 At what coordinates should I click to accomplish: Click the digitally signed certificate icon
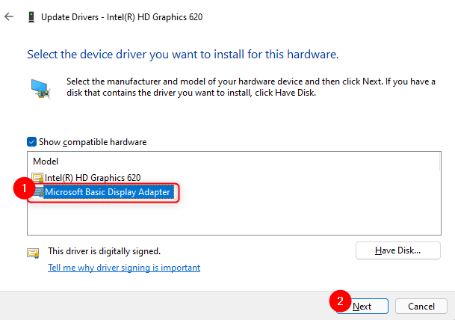pos(33,253)
